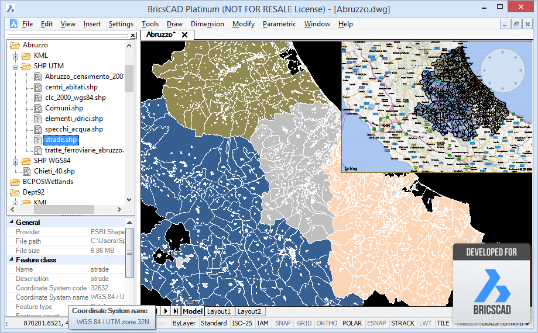Image resolution: width=538 pixels, height=333 pixels.
Task: Toggle ESNAP in the status bar
Action: (376, 323)
